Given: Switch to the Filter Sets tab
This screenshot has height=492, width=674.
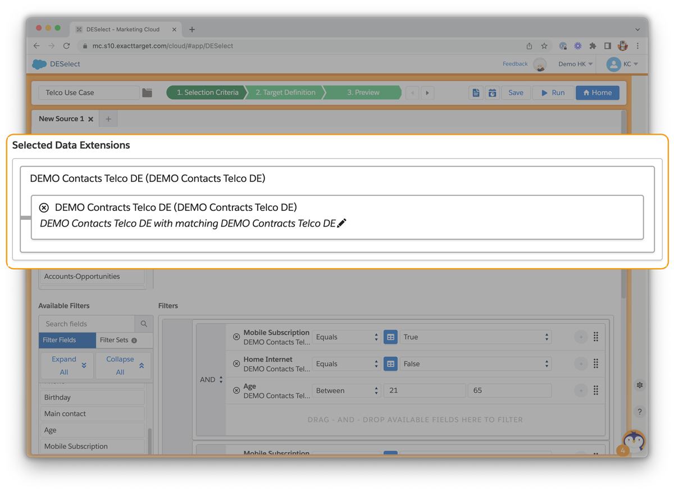Looking at the screenshot, I should [117, 340].
